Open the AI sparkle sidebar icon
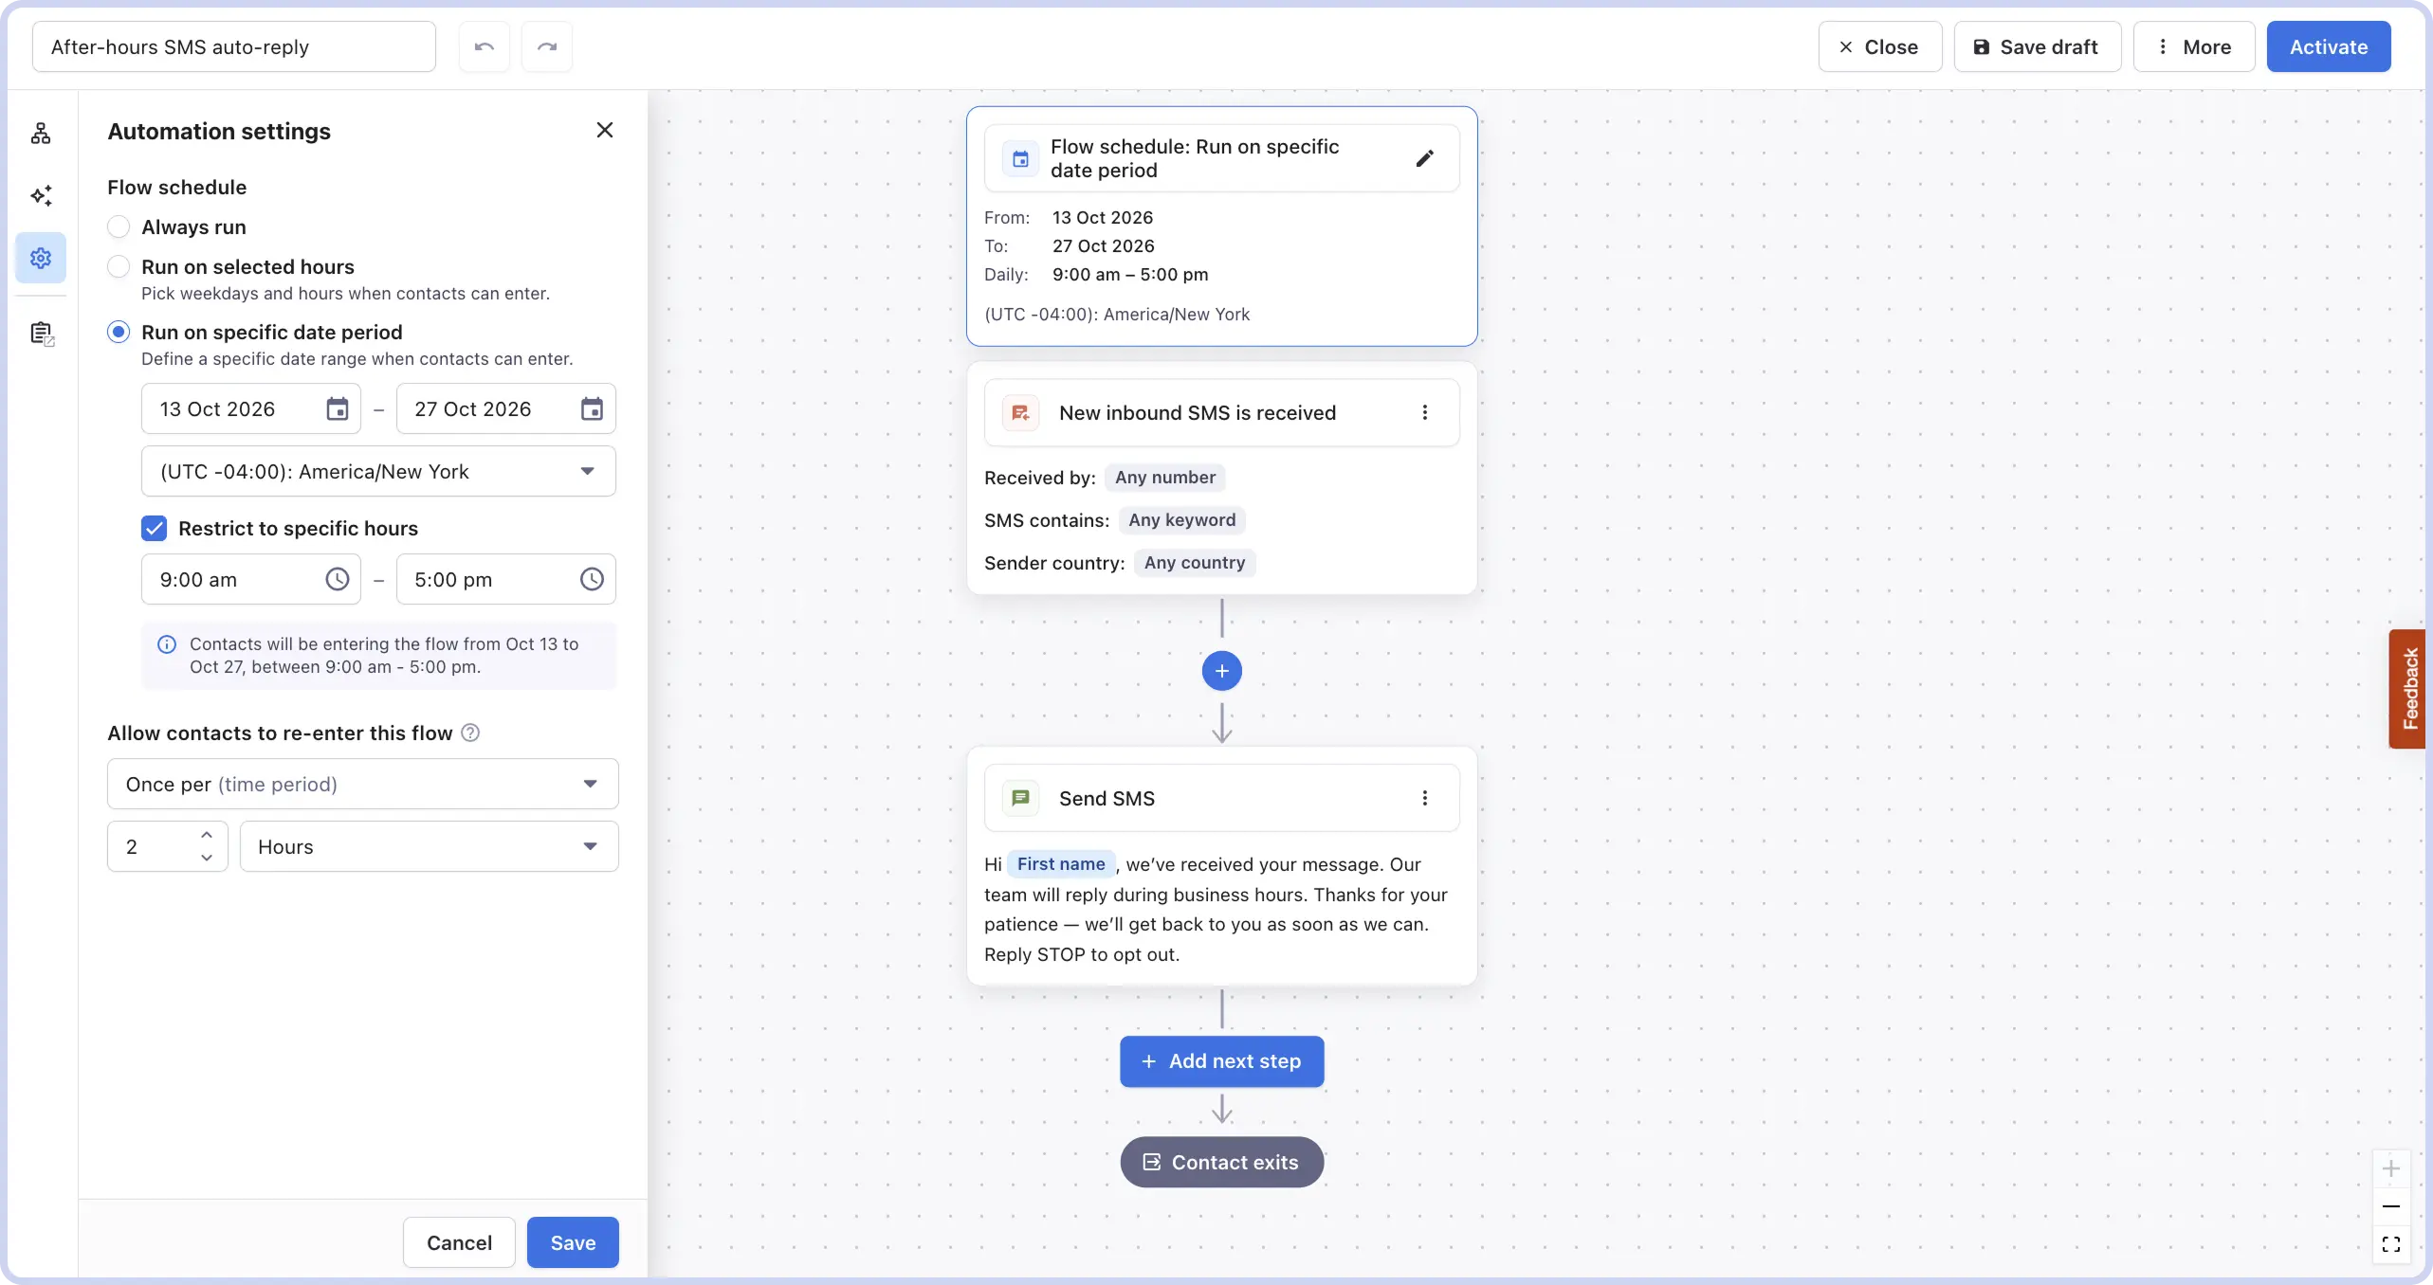The image size is (2433, 1285). [x=41, y=195]
